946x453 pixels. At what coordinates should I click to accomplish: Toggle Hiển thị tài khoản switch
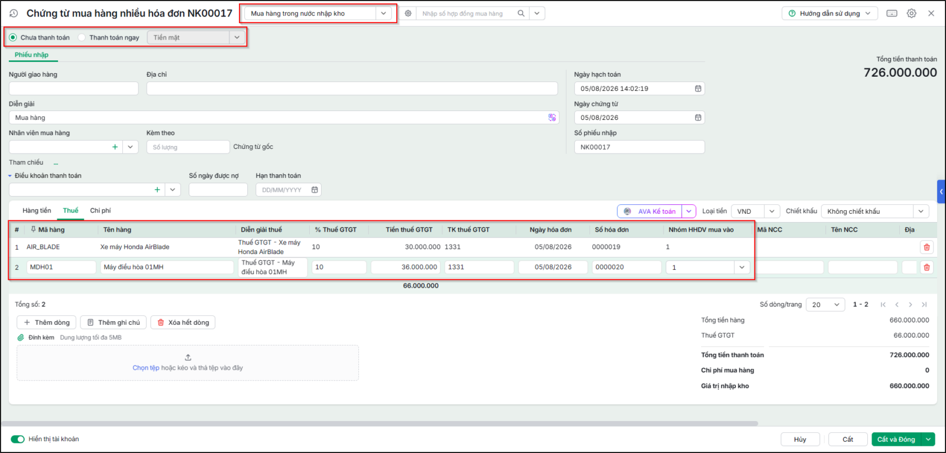(x=18, y=439)
